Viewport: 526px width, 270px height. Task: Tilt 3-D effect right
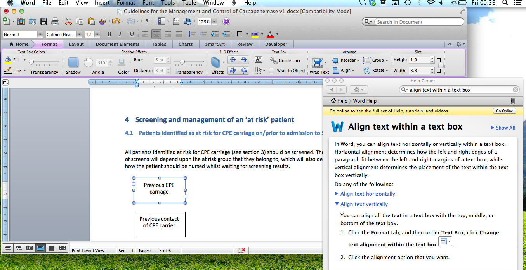coord(244,71)
